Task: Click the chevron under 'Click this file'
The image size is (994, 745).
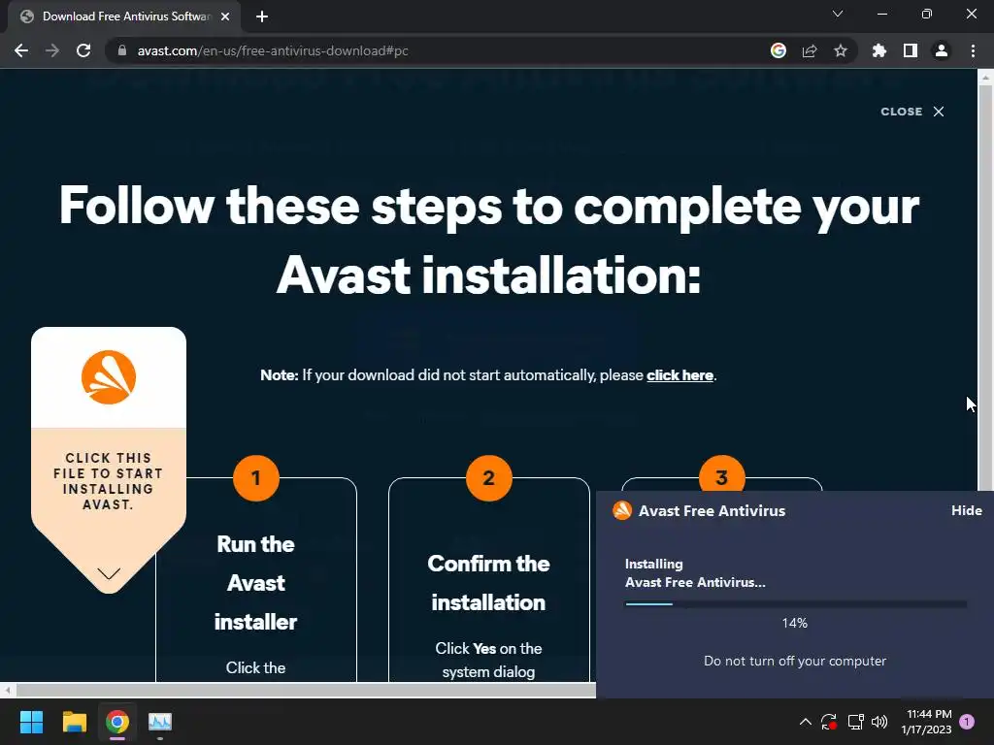Action: 109,573
